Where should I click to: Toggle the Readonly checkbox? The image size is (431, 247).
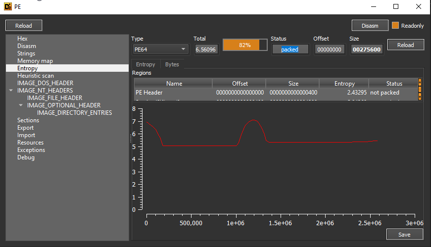(395, 26)
